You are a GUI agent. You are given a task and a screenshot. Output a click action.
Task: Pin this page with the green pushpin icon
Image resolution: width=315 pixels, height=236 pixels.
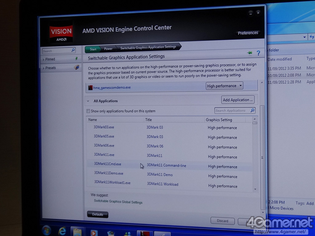point(249,53)
